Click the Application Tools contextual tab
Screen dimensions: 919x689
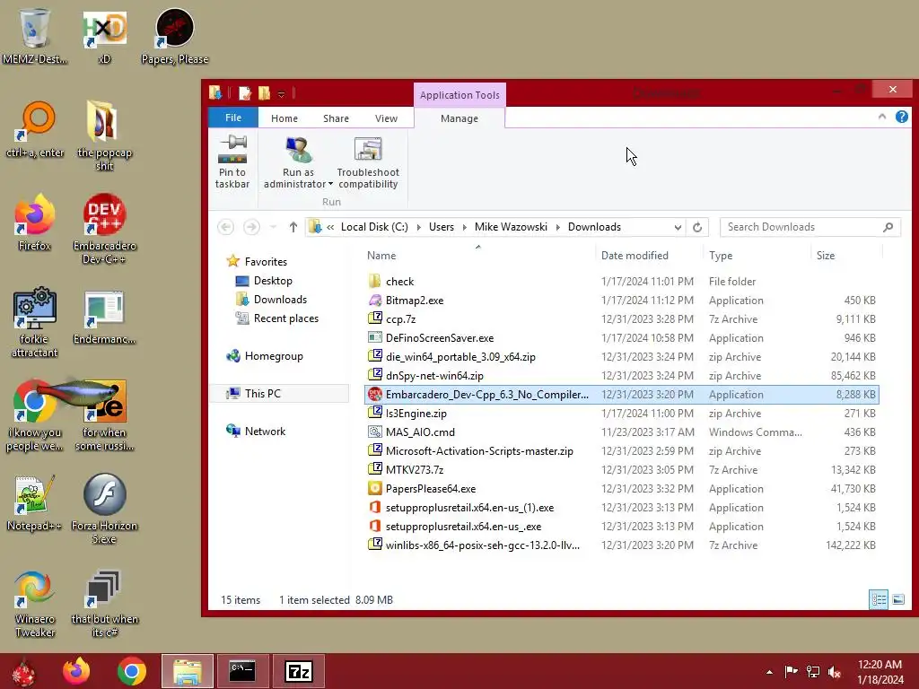click(459, 94)
